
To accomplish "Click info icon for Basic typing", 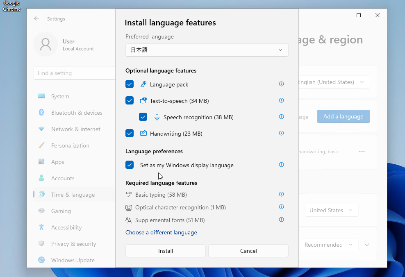I will click(x=281, y=194).
